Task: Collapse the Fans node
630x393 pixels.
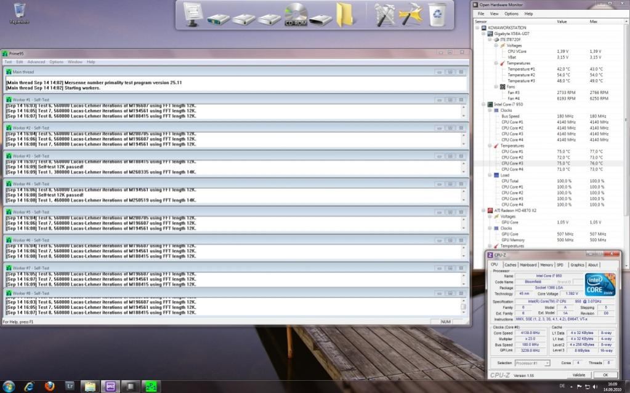Action: pyautogui.click(x=496, y=87)
